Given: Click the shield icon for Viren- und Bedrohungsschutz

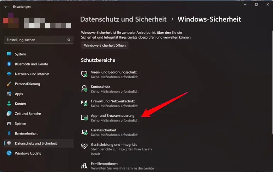Looking at the screenshot, I should click(x=84, y=74).
